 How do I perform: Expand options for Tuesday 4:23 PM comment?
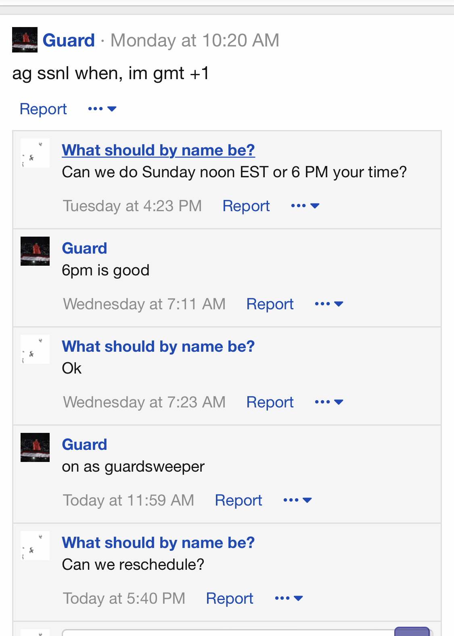tap(305, 206)
